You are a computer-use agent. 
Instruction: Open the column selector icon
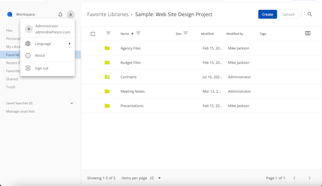point(308,34)
